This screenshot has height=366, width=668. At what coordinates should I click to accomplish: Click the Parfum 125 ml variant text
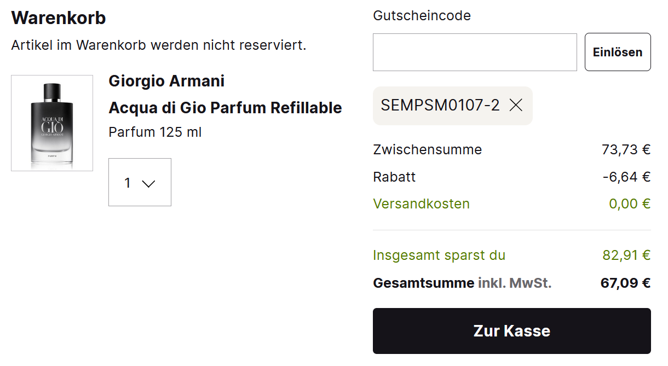(x=155, y=132)
